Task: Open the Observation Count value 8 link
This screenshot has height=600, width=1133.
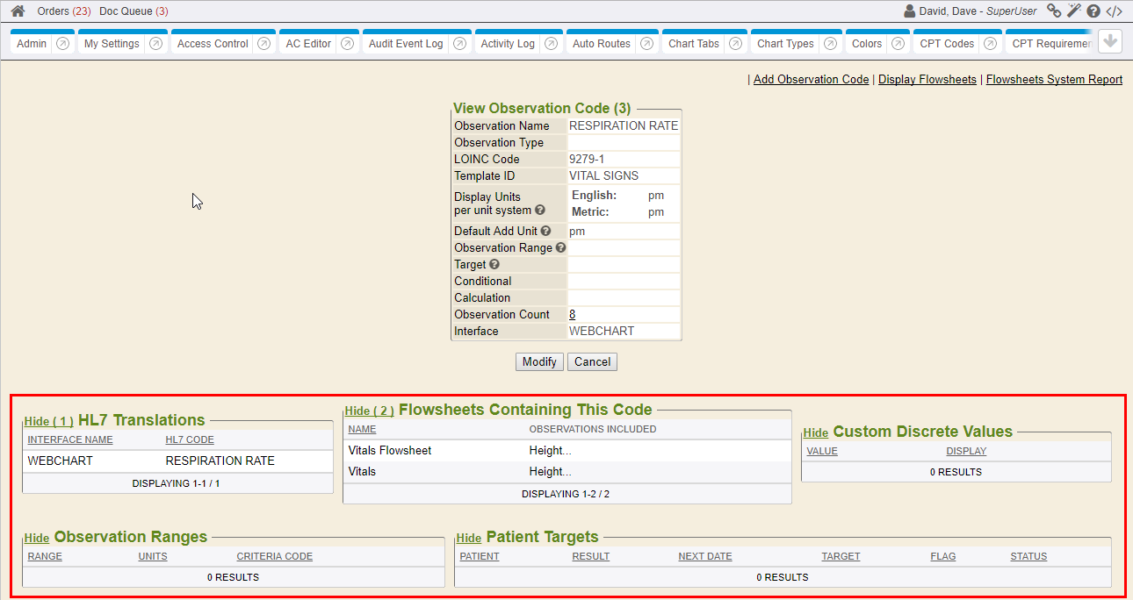Action: (x=573, y=315)
